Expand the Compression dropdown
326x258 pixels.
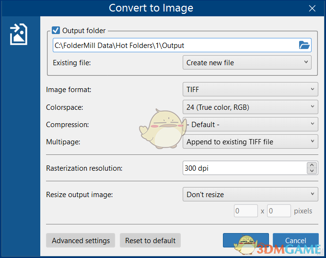coord(250,125)
